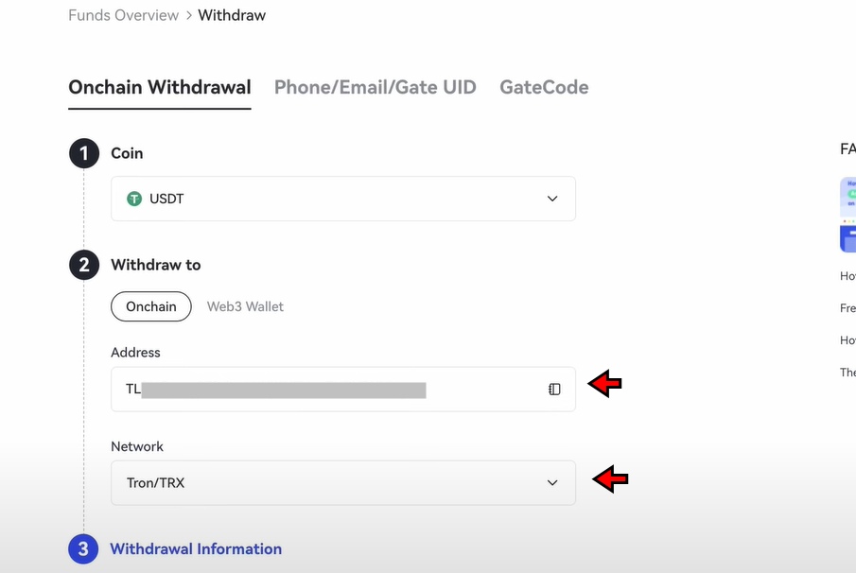The height and width of the screenshot is (573, 856).
Task: Open the Network dropdown showing Tron/TRX
Action: click(x=343, y=482)
